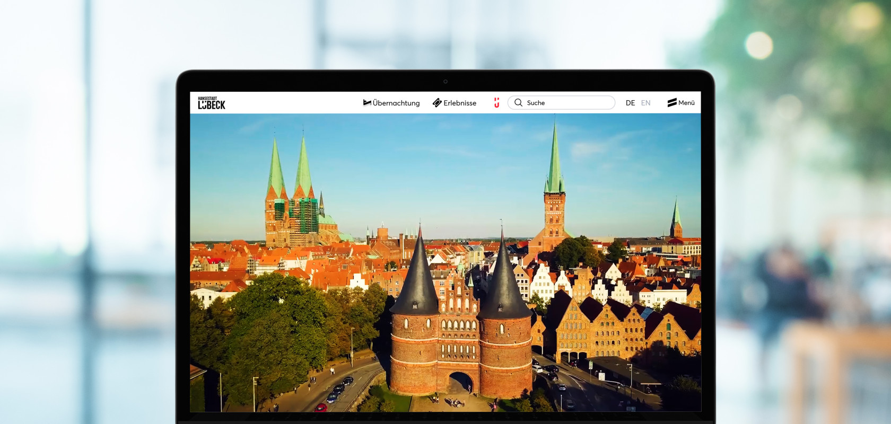The width and height of the screenshot is (891, 424).
Task: Click the hamburger menu icon
Action: click(x=672, y=102)
